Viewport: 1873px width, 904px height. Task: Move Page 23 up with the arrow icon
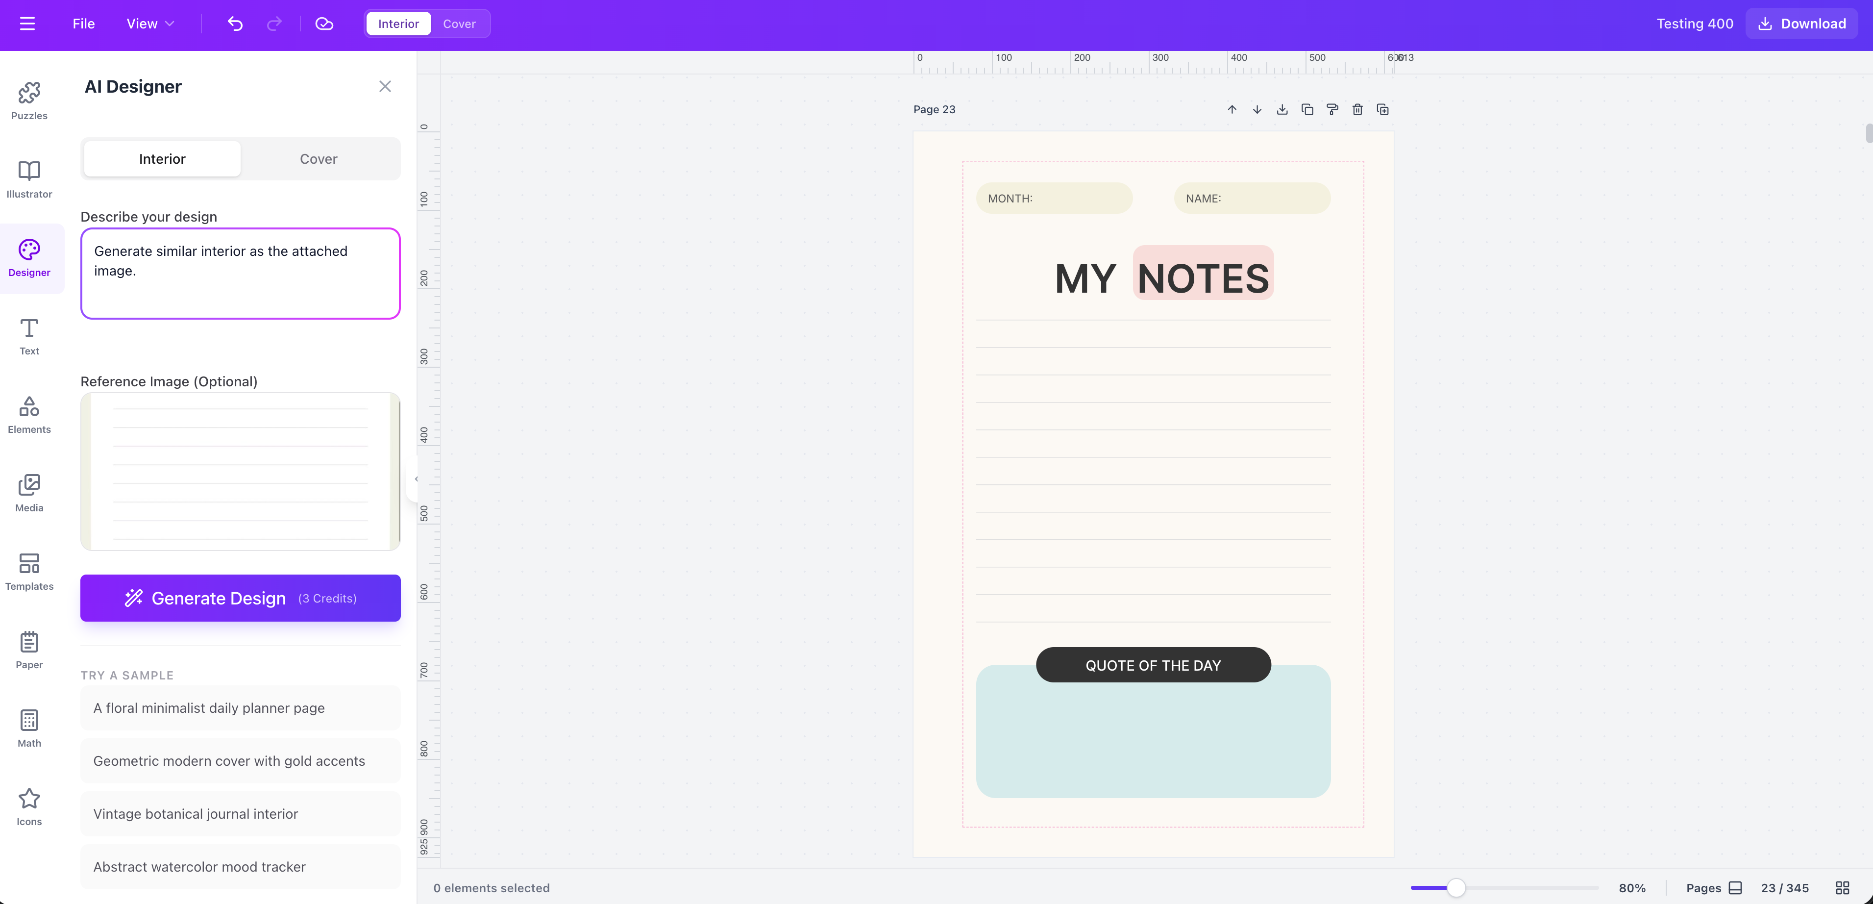pyautogui.click(x=1232, y=109)
